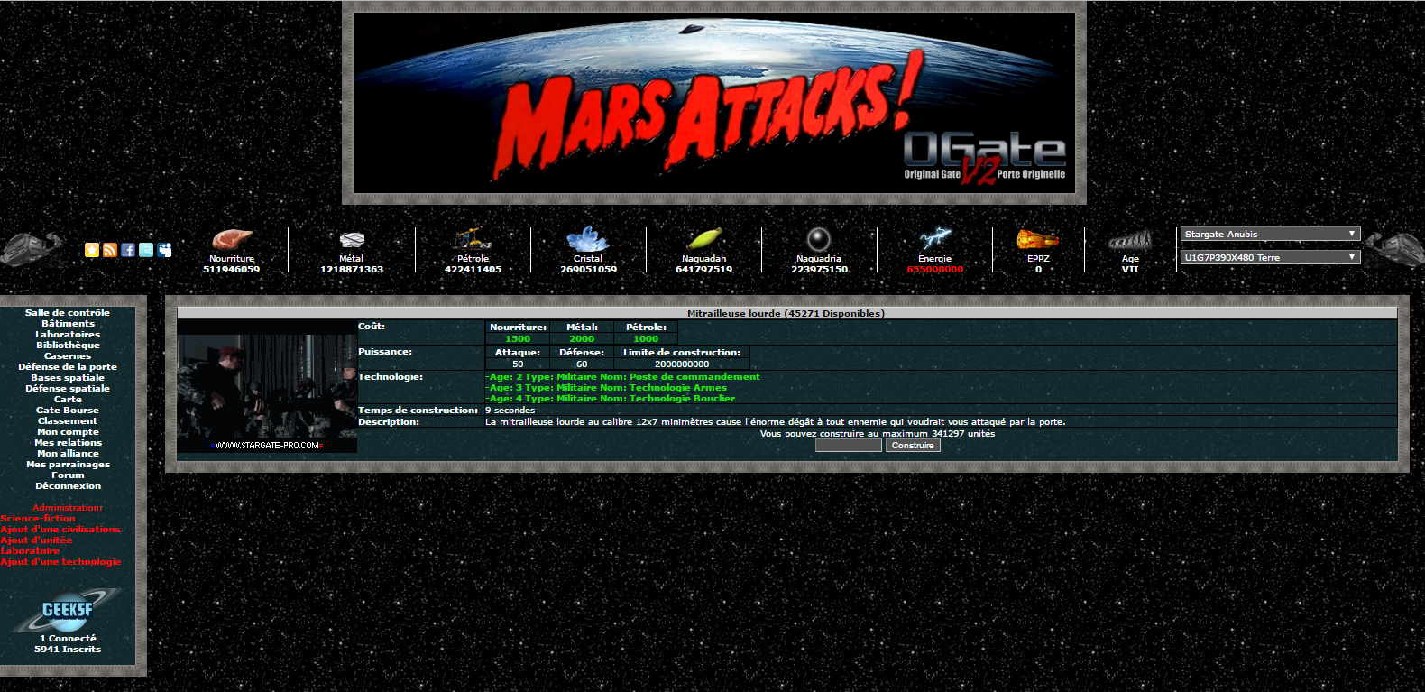Click the Technologie Armes requirement line
Viewport: 1425px width, 692px height.
tap(606, 388)
